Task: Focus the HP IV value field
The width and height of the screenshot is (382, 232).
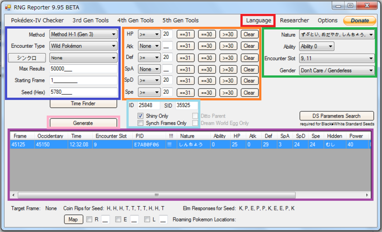Action: 168,34
